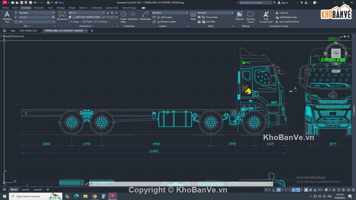Select the Multiline Text tool
The image size is (356, 200).
click(7, 17)
